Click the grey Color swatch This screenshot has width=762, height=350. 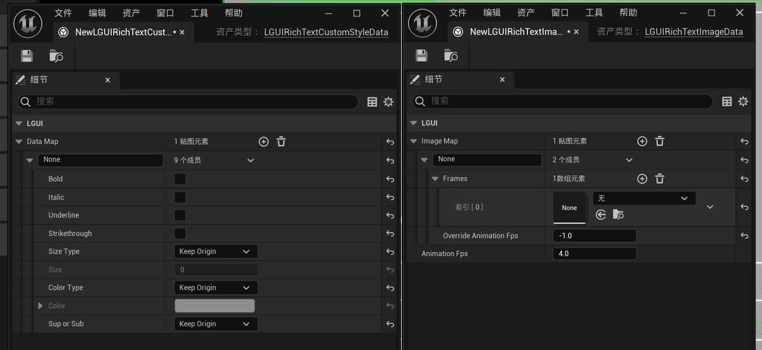click(x=214, y=306)
